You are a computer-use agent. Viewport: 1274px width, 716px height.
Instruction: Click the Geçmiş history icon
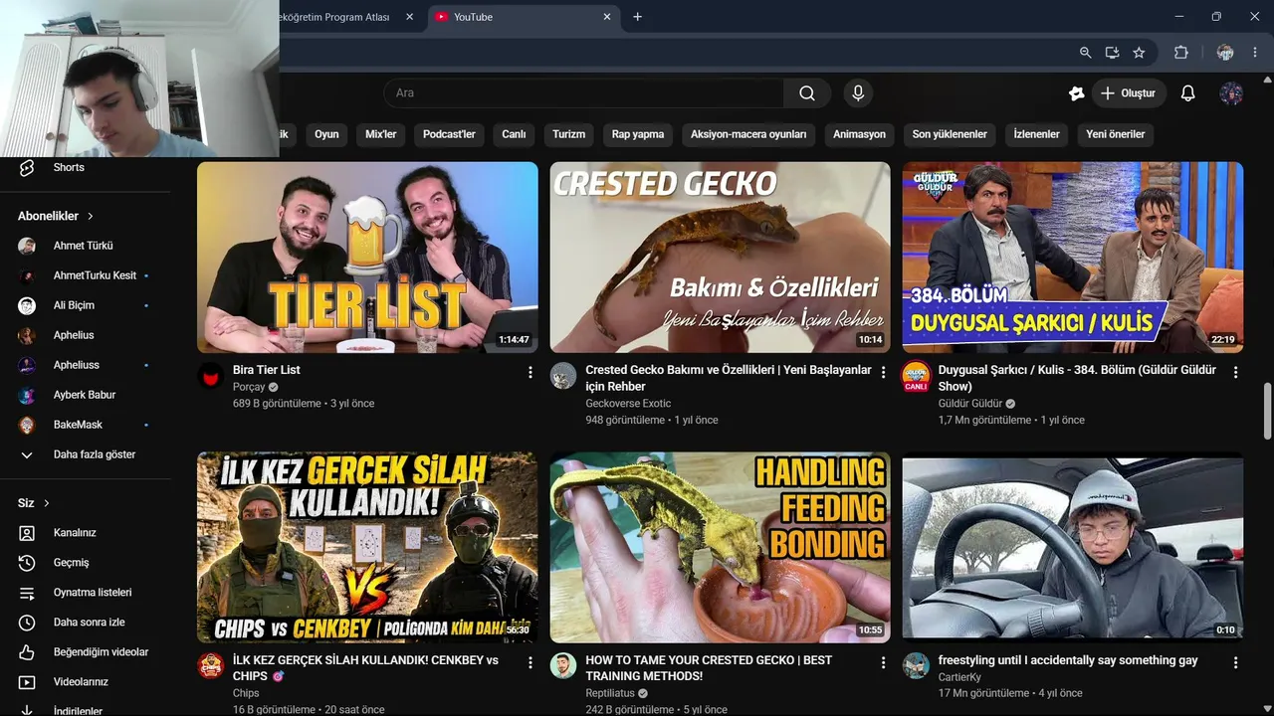27,563
